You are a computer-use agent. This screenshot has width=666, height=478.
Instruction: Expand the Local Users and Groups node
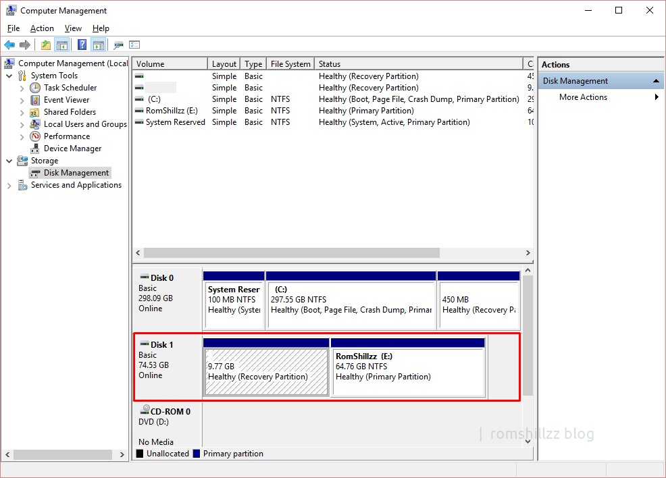(x=22, y=124)
